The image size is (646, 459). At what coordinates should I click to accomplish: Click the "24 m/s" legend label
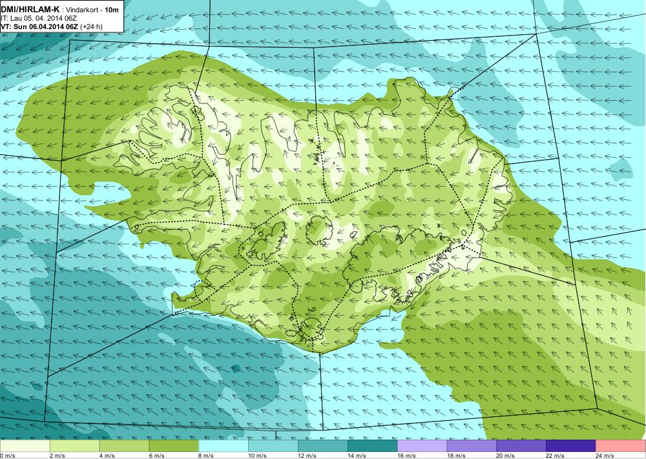tap(605, 456)
